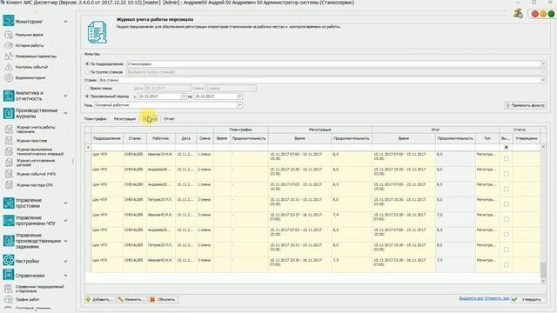The height and width of the screenshot is (313, 557).
Task: Sort by the Смена column header
Action: click(x=205, y=138)
